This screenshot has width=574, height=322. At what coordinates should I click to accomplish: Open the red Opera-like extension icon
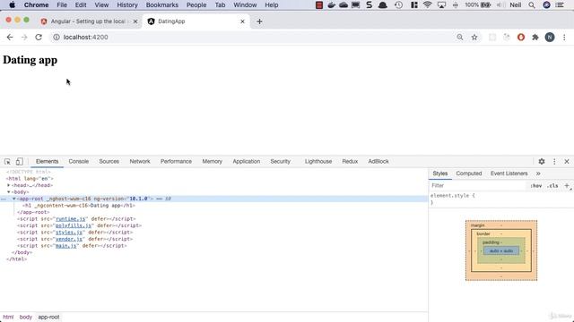tap(521, 38)
